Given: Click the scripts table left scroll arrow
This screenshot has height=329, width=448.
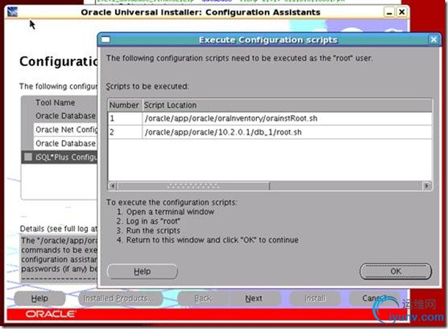Looking at the screenshot, I should (x=113, y=186).
